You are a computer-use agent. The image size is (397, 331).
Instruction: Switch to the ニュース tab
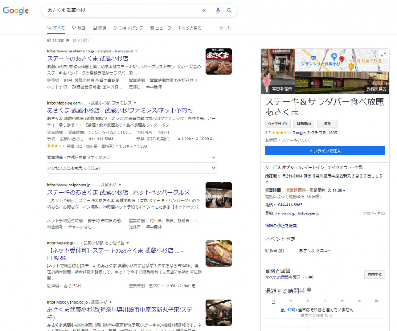161,28
